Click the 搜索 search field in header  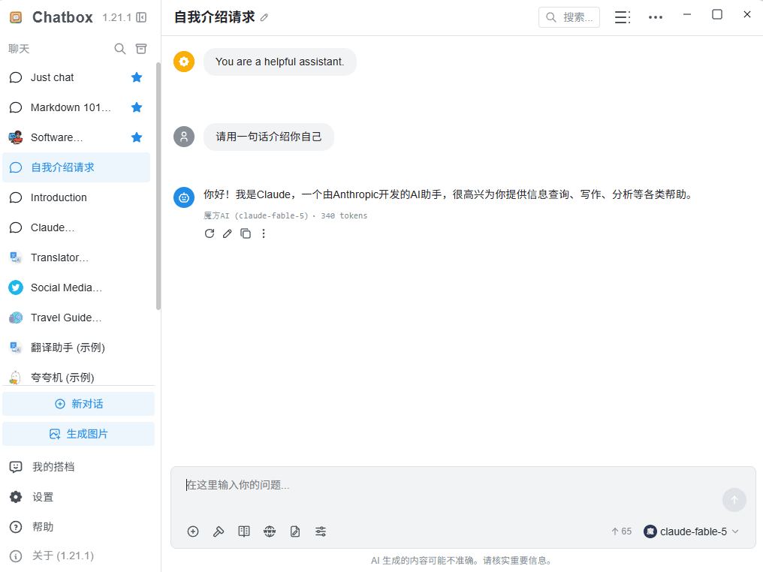pyautogui.click(x=568, y=17)
